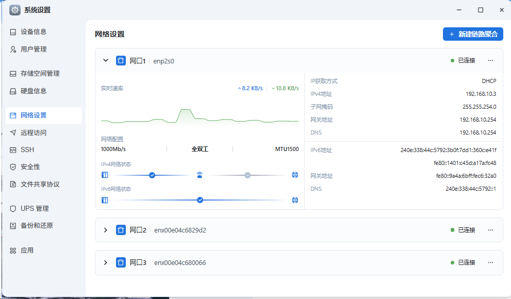
Task: Click the 新建链路聚合 button
Action: (473, 34)
